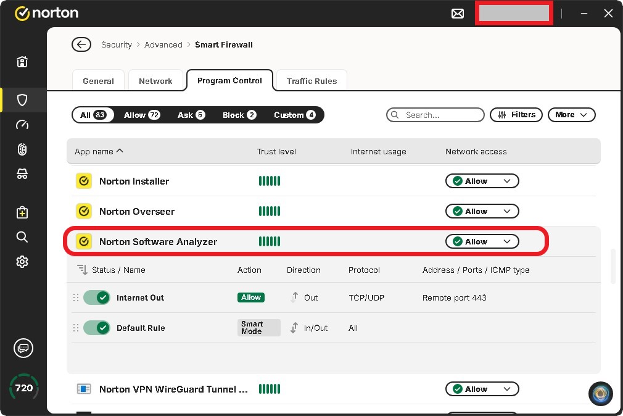This screenshot has width=623, height=416.
Task: Click the back arrow button
Action: point(81,44)
